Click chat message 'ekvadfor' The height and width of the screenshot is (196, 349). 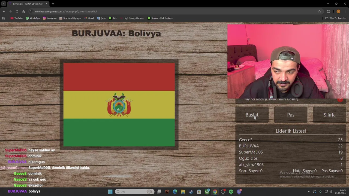pyautogui.click(x=36, y=185)
